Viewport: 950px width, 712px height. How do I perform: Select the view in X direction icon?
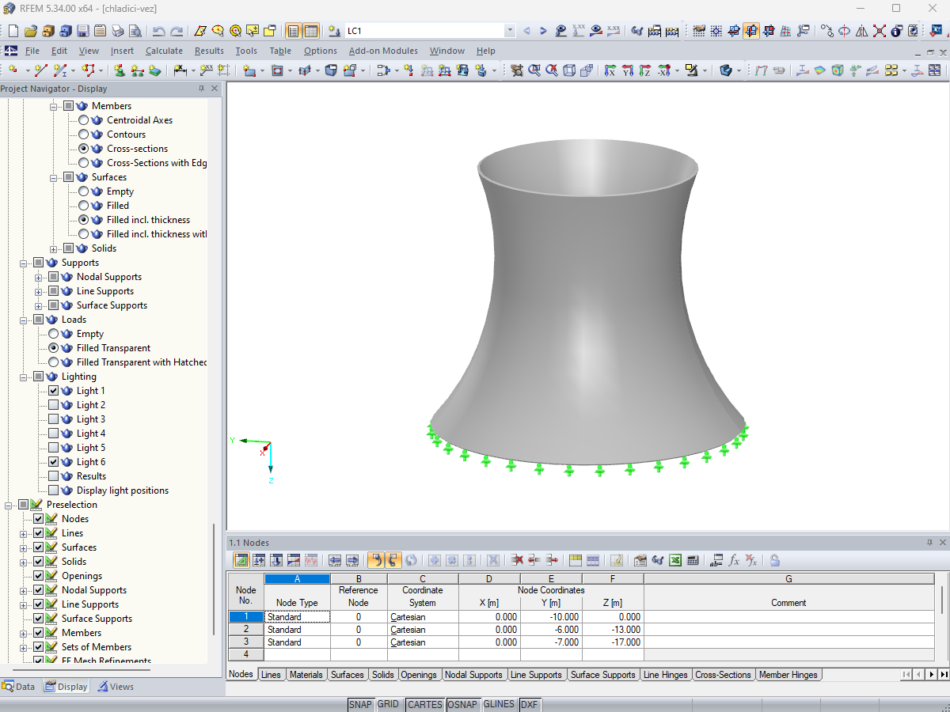click(610, 70)
